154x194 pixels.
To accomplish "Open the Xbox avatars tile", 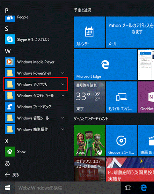I will point(89,141).
